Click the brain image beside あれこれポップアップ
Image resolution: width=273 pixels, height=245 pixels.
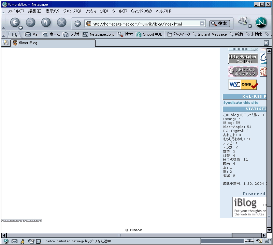pyautogui.click(x=263, y=72)
